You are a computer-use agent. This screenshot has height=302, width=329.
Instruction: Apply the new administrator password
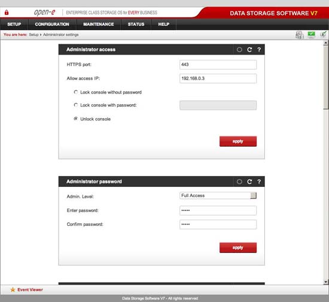238,247
